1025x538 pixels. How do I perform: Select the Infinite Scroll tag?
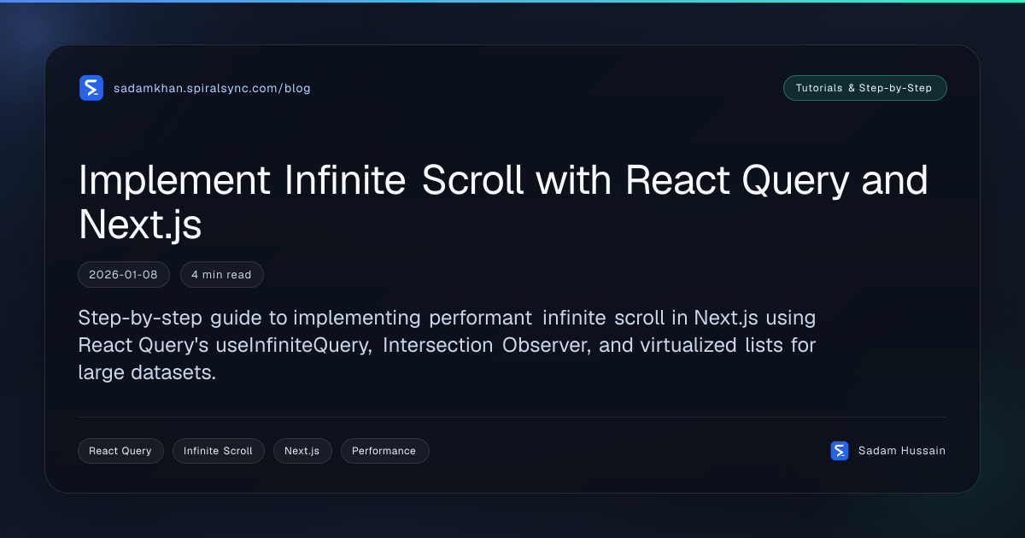tap(219, 451)
